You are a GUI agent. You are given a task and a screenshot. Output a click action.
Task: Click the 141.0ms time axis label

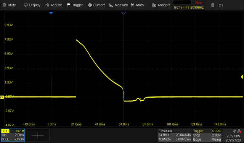(x=220, y=124)
